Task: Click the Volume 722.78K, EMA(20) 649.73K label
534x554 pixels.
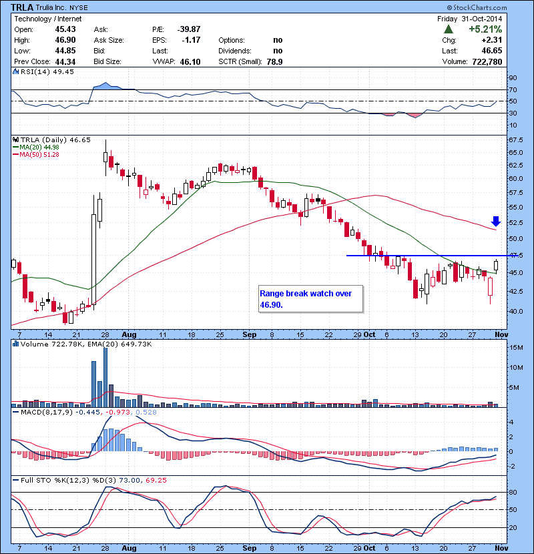Action: 86,344
